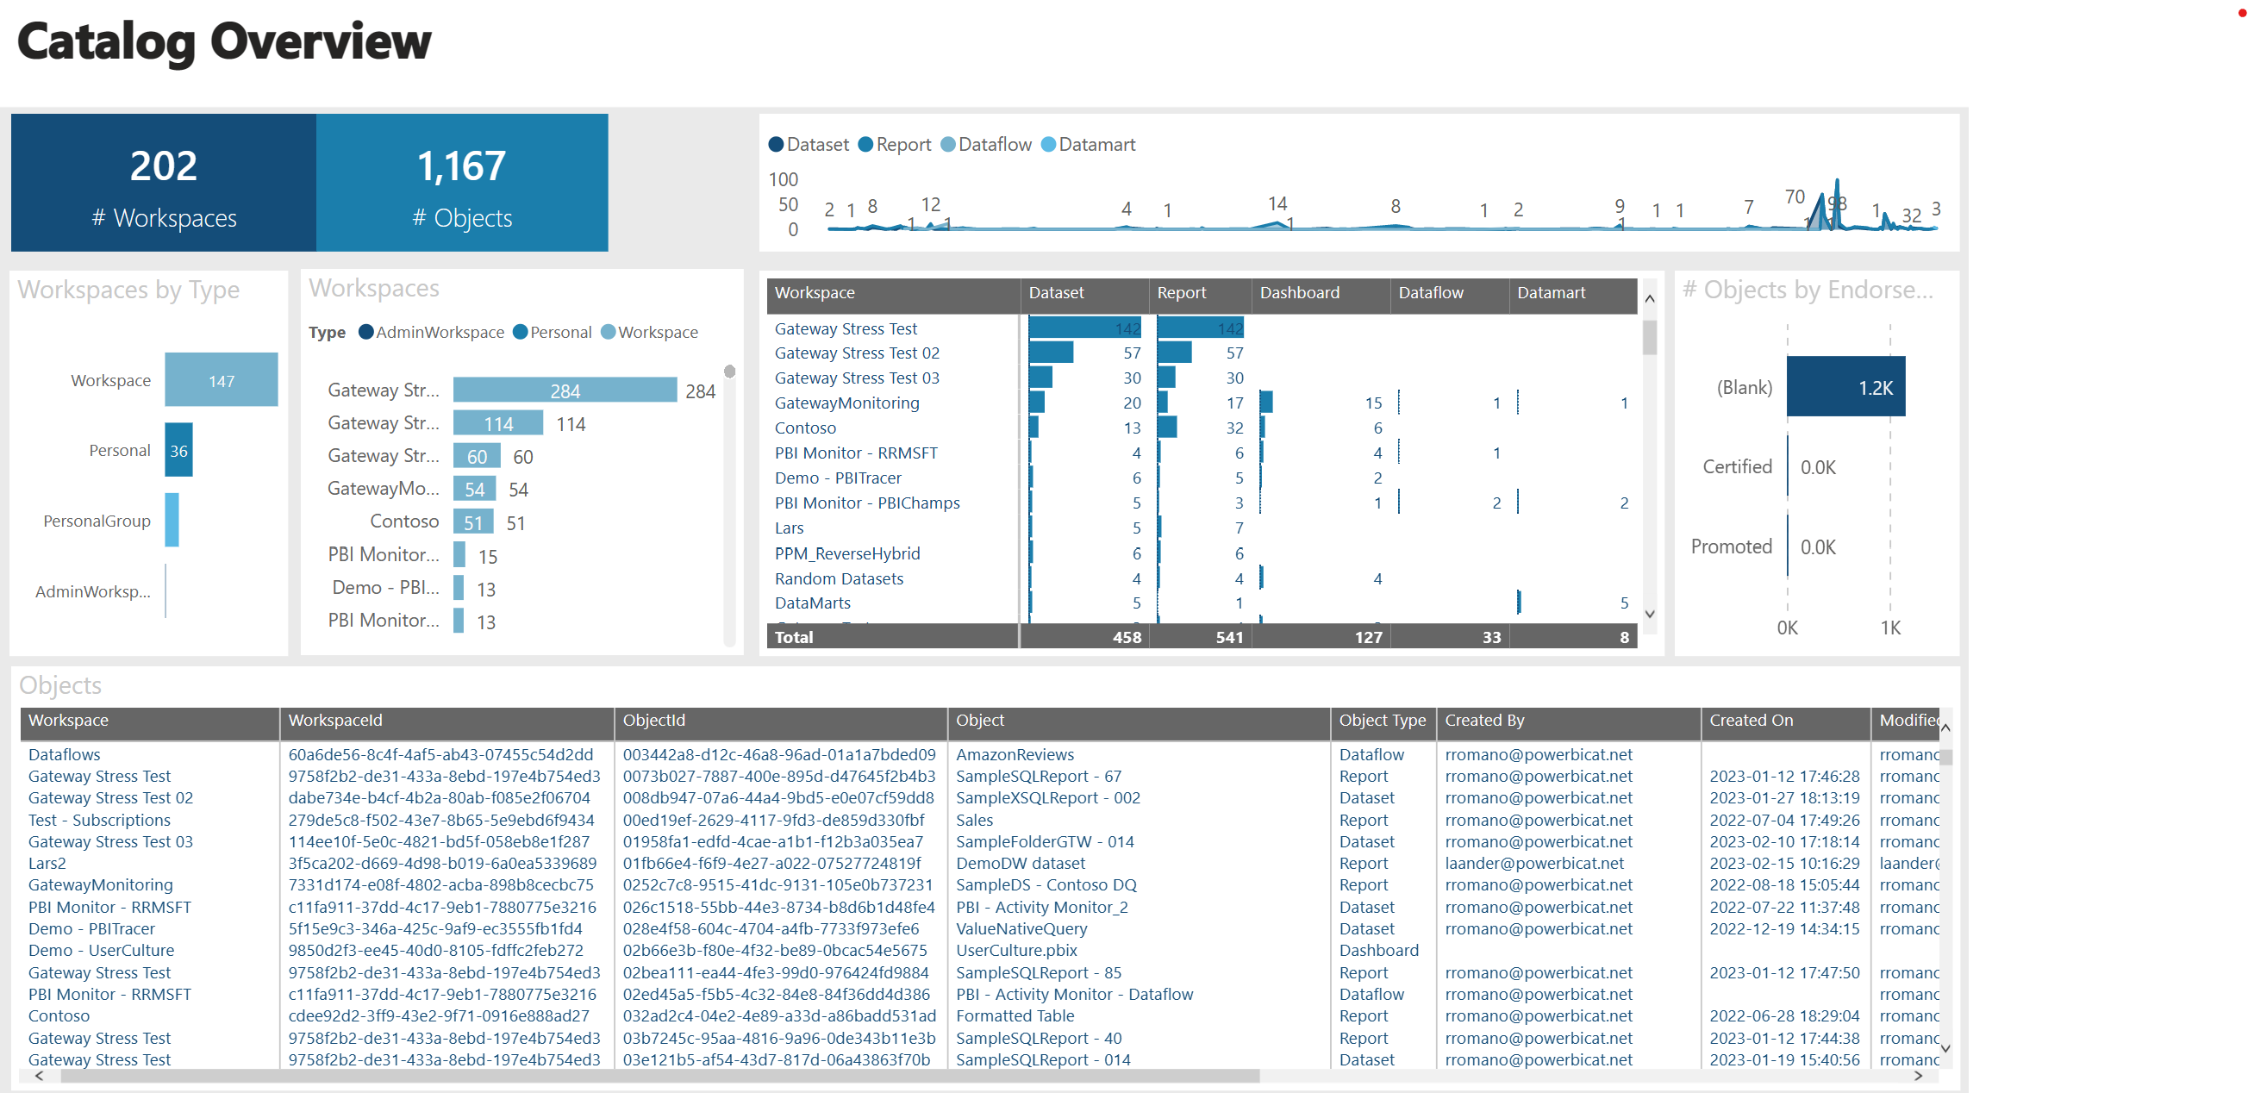Select the Workspace 147 bar
Screen dimensions: 2248x1093
coord(221,381)
